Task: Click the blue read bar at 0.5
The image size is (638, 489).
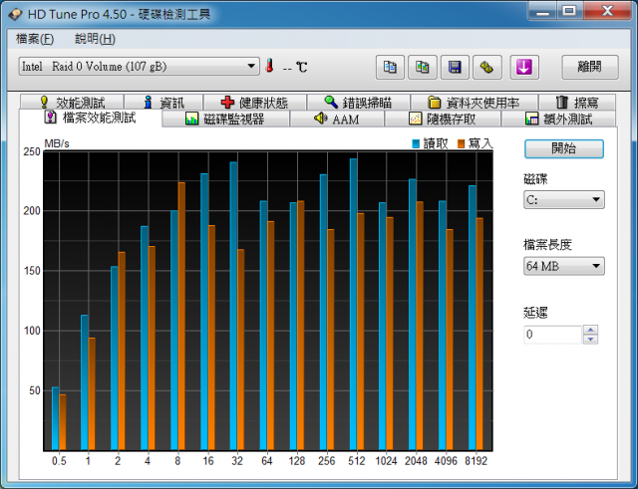Action: 56,418
